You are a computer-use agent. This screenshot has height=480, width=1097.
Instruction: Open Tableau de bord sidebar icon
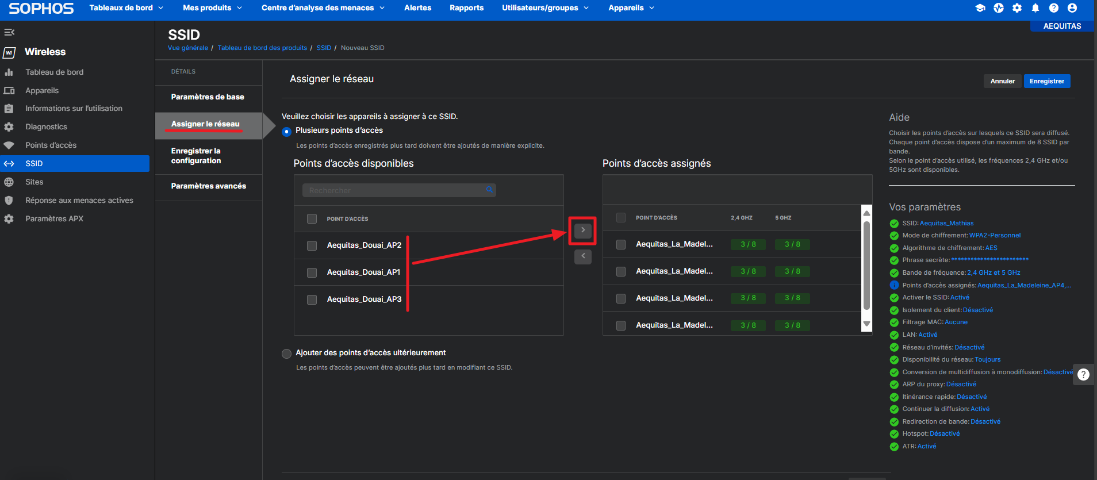9,72
